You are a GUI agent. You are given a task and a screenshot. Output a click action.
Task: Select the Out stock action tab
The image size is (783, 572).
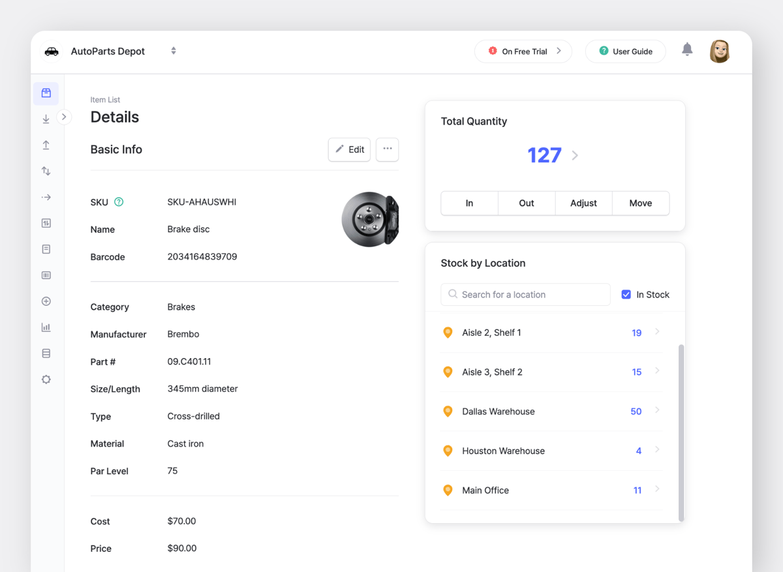(527, 203)
